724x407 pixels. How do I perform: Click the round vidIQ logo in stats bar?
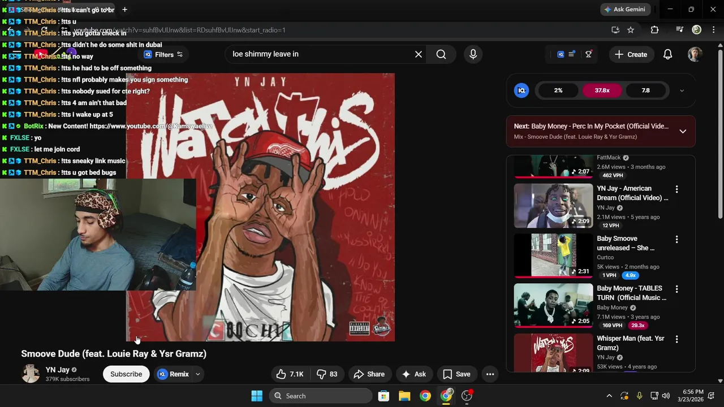522,90
